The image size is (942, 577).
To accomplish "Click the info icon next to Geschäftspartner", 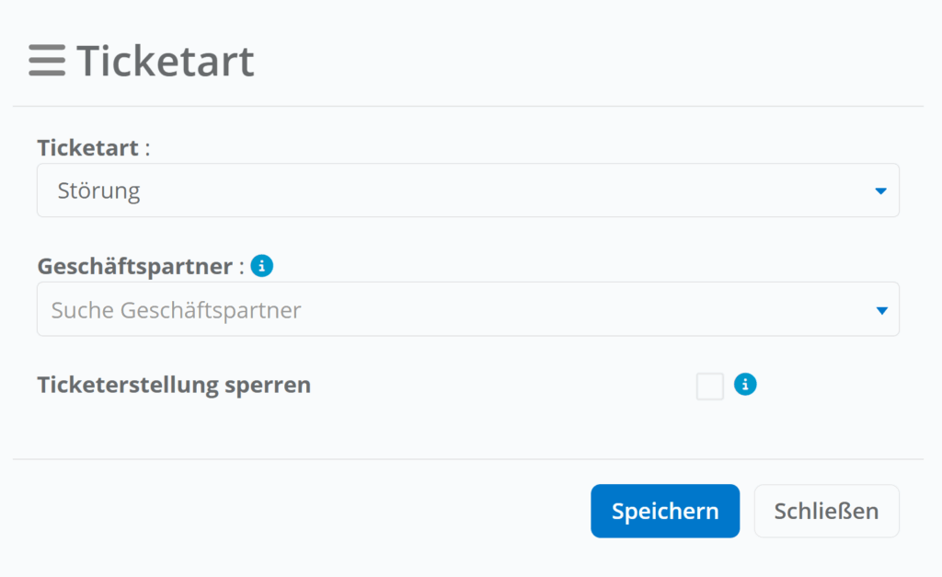I will [x=262, y=267].
